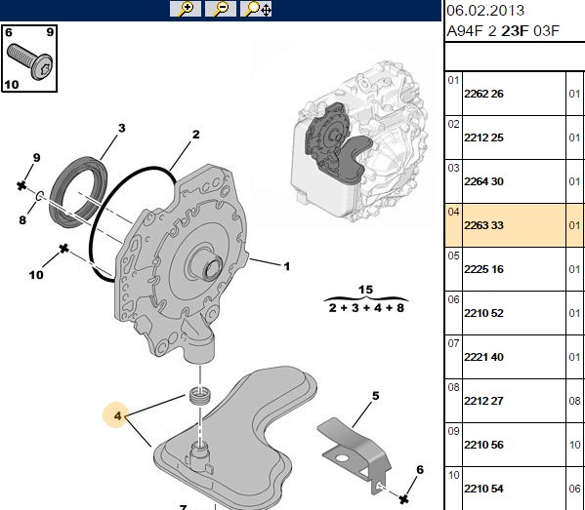Screen dimensions: 585x510
Task: Click row index 04 in parts table
Action: [453, 212]
